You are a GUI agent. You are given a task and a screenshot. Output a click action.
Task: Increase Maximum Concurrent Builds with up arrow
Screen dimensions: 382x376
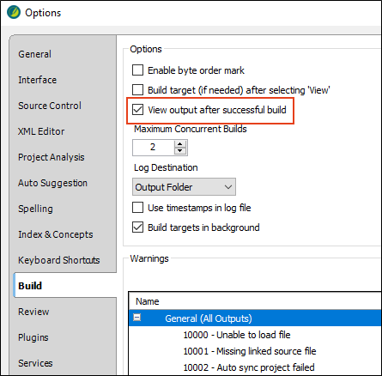click(x=180, y=144)
